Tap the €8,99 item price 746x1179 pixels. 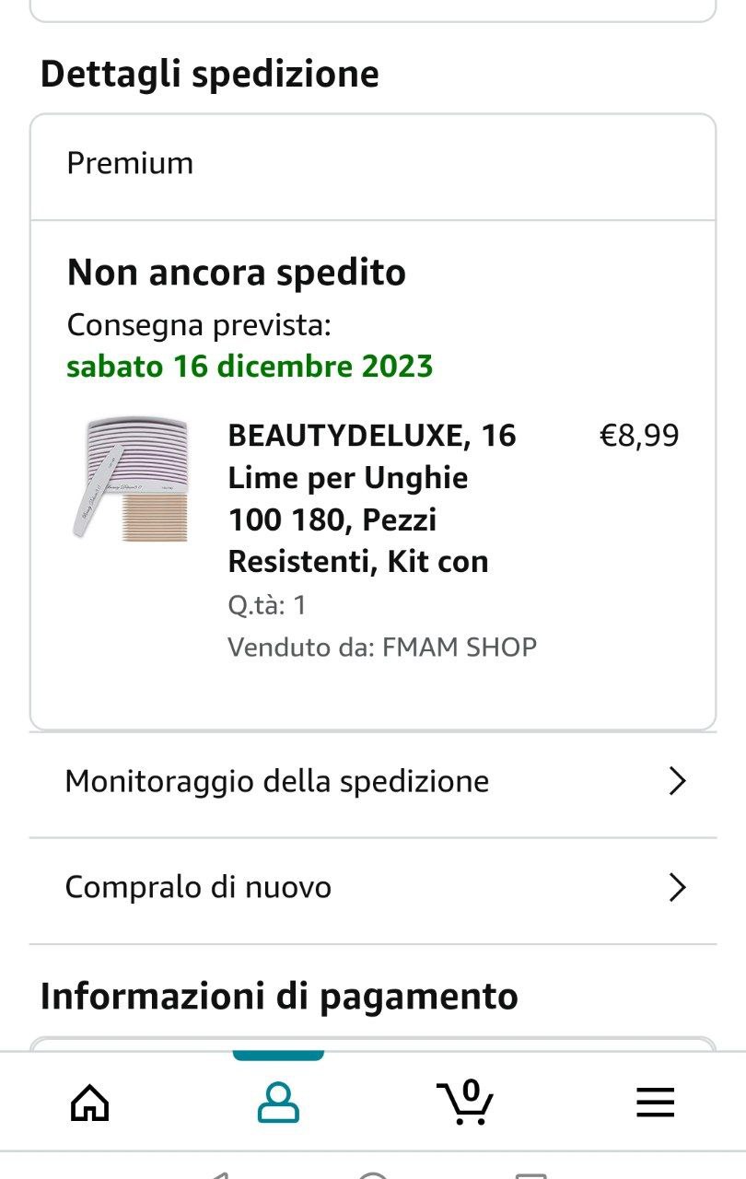coord(639,435)
